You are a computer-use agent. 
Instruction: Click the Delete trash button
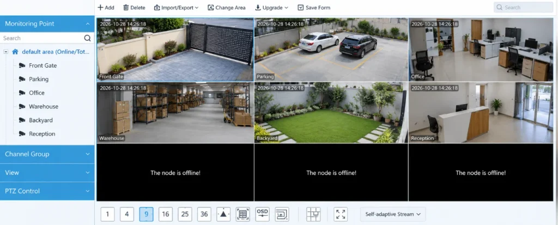pyautogui.click(x=134, y=8)
